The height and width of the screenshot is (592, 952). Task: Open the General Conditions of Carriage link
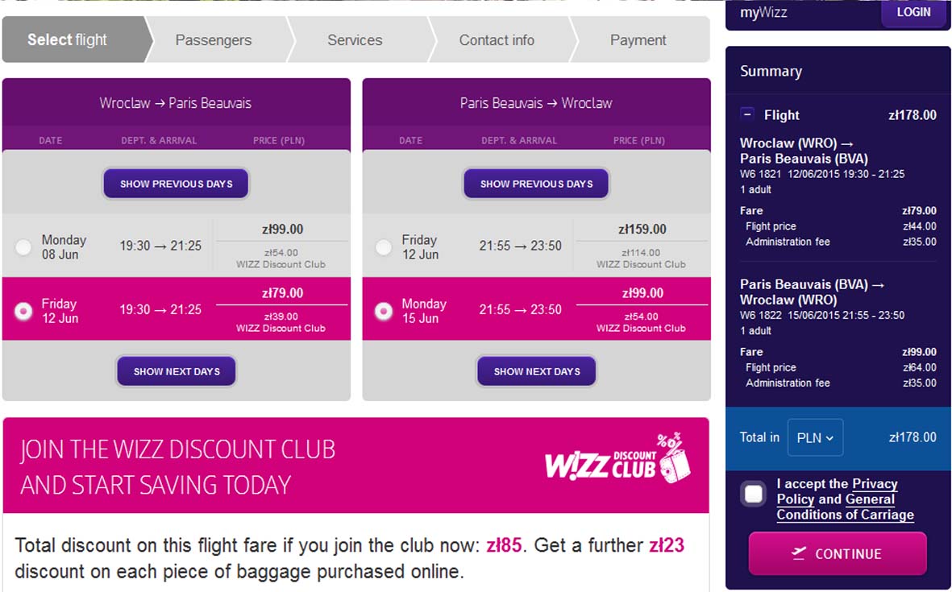click(845, 507)
